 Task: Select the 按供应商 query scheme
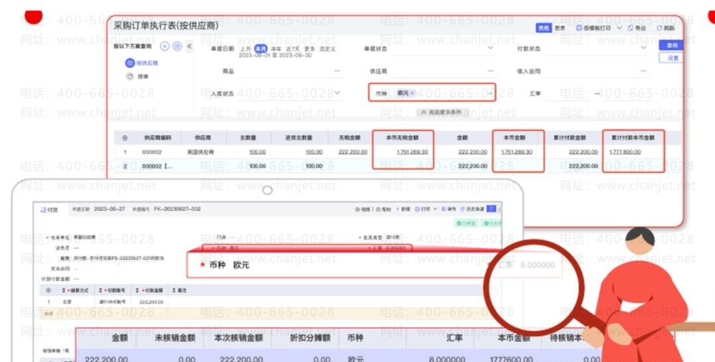pos(142,63)
